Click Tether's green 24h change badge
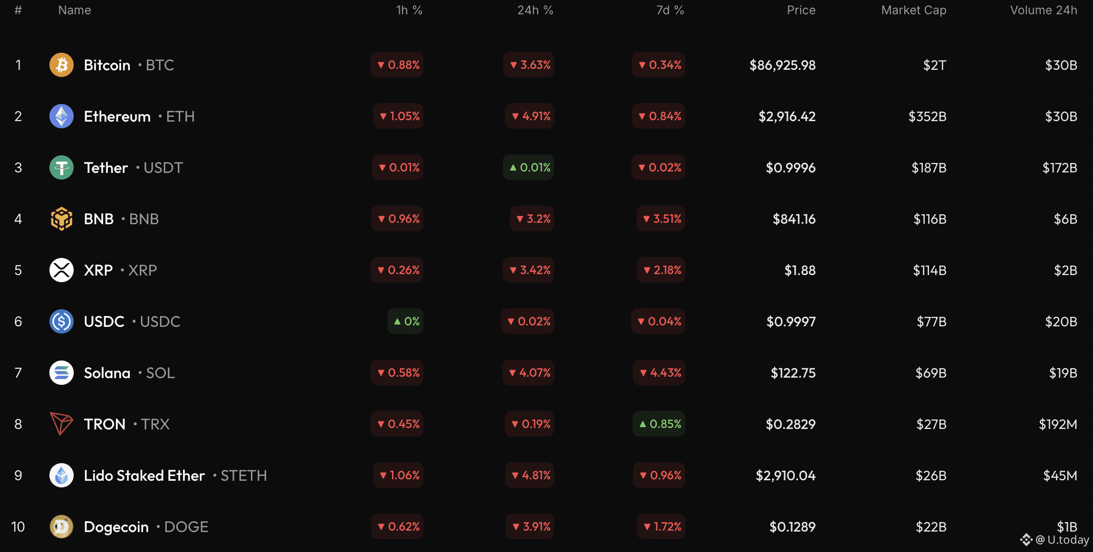This screenshot has height=552, width=1093. [x=529, y=168]
